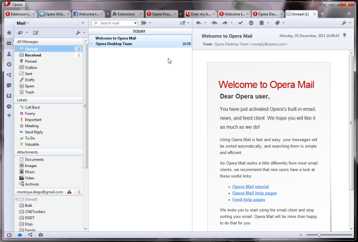Open the mail panel wrench dropdown
This screenshot has width=358, height=242.
[84, 33]
